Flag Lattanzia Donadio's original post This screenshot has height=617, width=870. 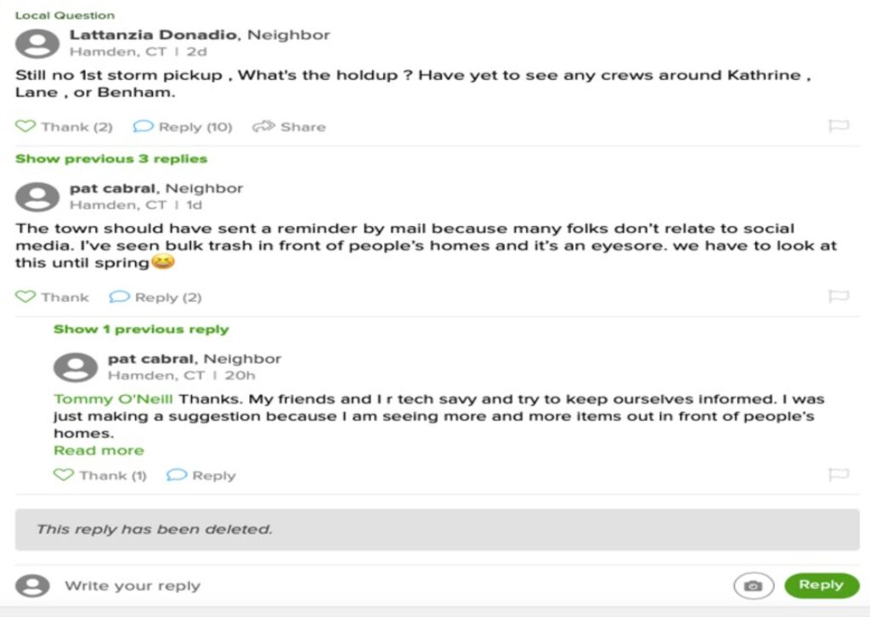(x=838, y=127)
